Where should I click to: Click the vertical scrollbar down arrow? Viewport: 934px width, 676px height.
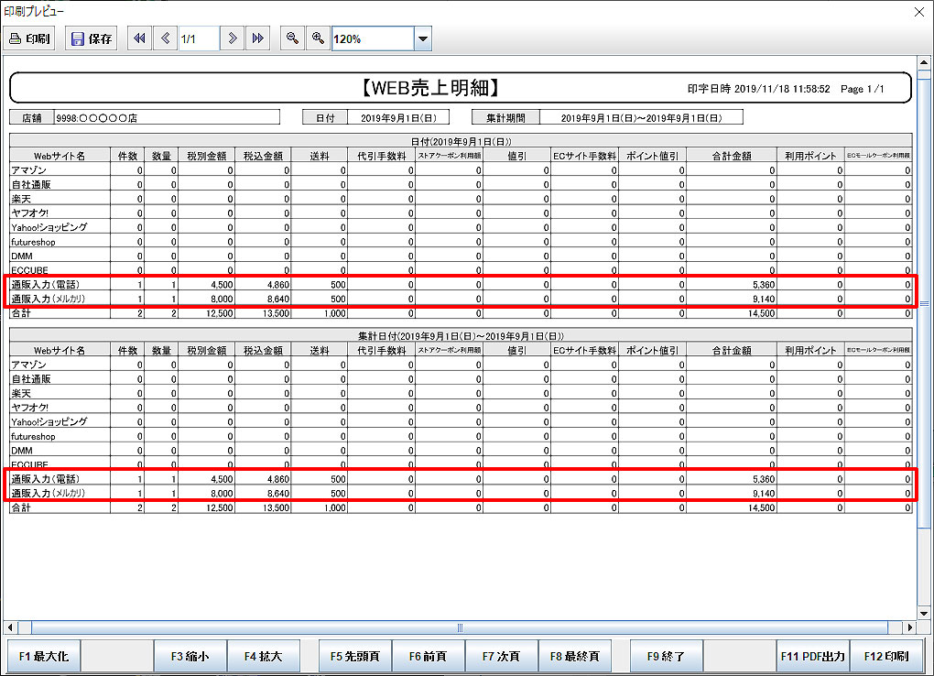(x=924, y=611)
